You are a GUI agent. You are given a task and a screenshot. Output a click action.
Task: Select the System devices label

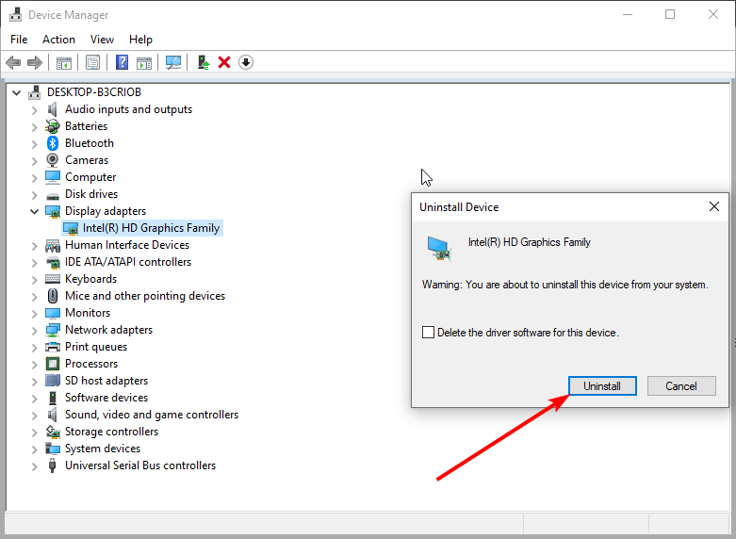(x=103, y=449)
